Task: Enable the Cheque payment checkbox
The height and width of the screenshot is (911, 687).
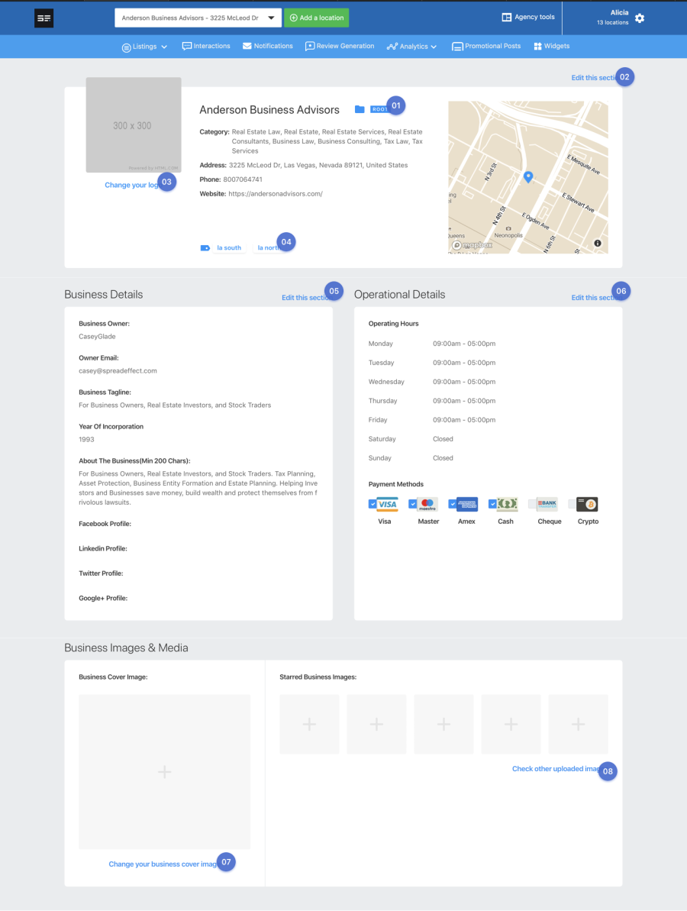Action: pos(532,504)
